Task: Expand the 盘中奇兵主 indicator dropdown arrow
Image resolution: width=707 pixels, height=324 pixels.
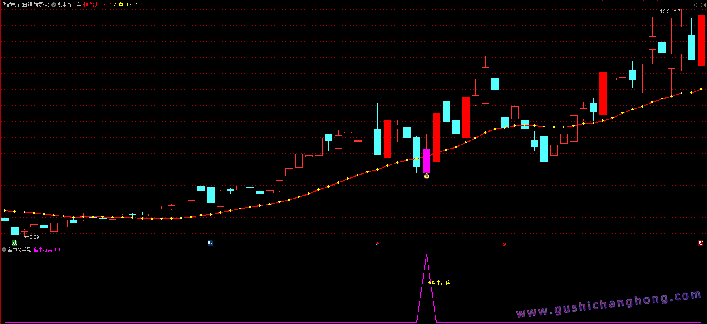Action: tap(54, 5)
